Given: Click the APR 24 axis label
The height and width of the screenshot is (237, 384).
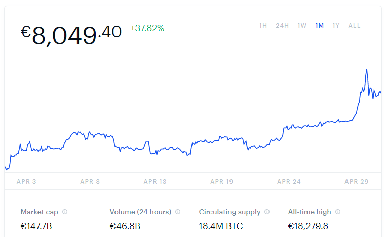Looking at the screenshot, I should 289,182.
